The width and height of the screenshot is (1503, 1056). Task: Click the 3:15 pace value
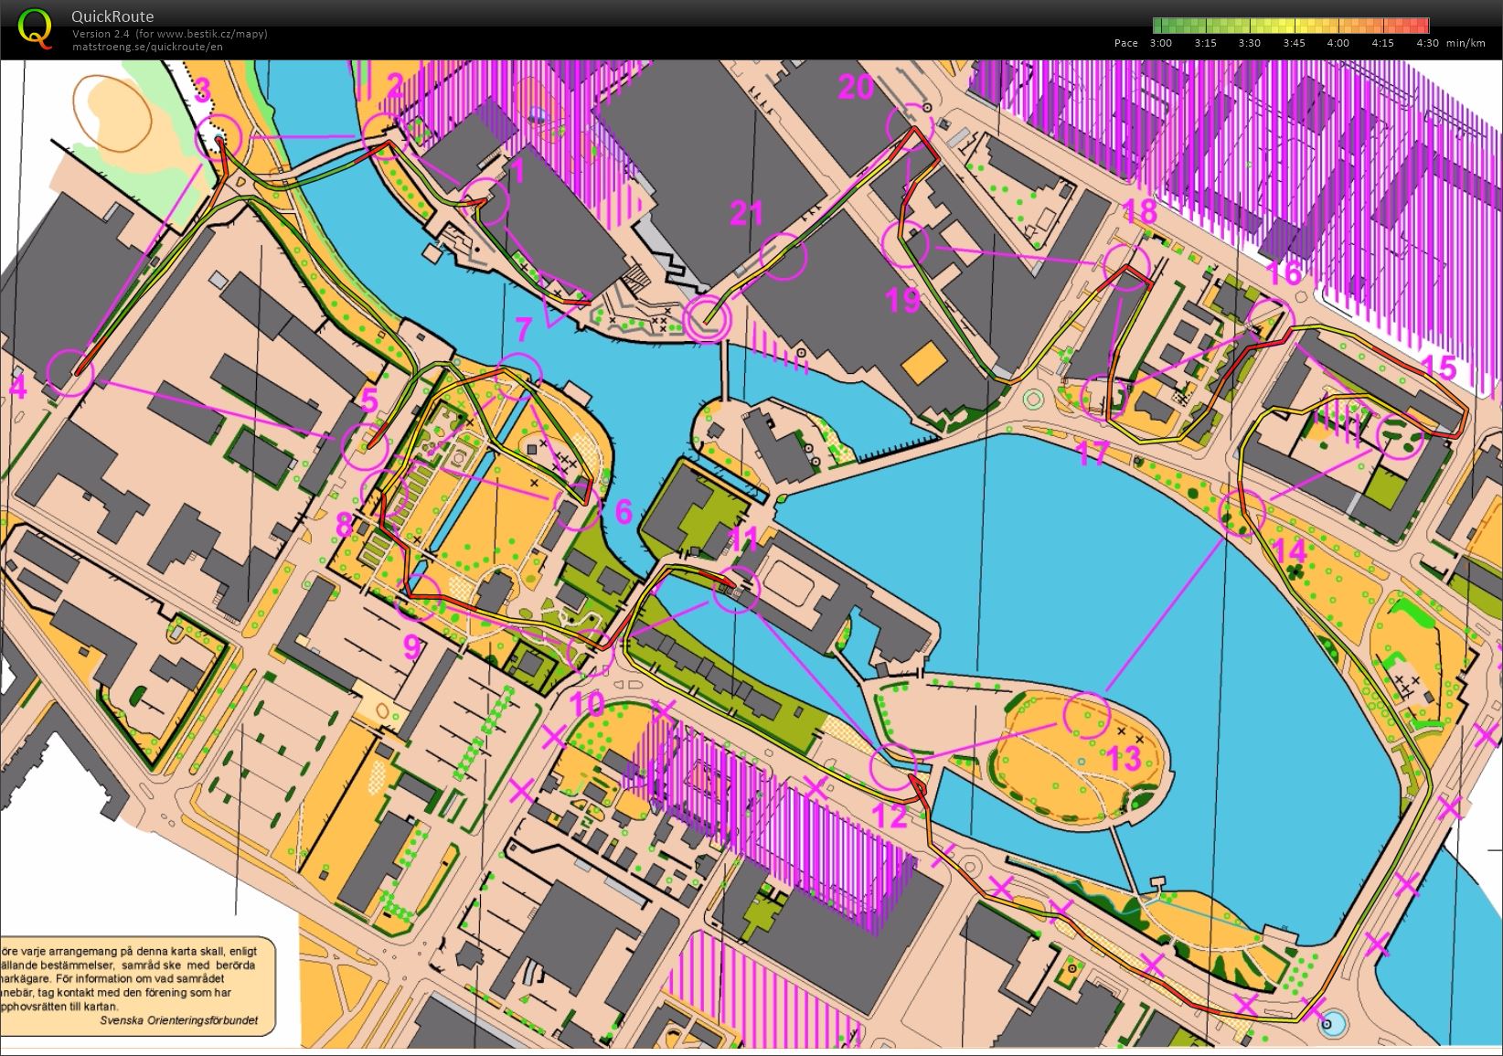coord(1205,43)
